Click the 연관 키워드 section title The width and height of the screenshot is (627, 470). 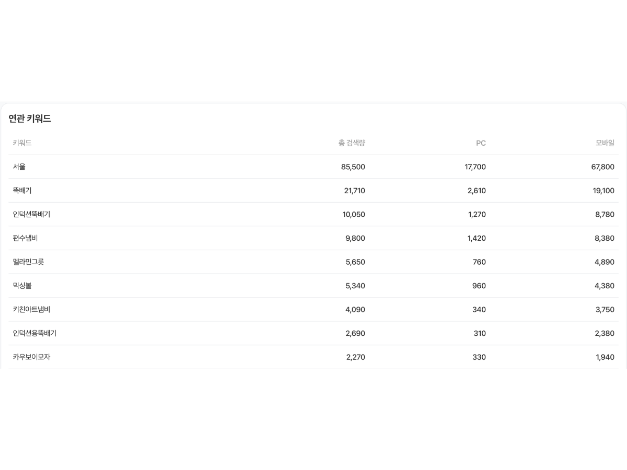tap(30, 119)
